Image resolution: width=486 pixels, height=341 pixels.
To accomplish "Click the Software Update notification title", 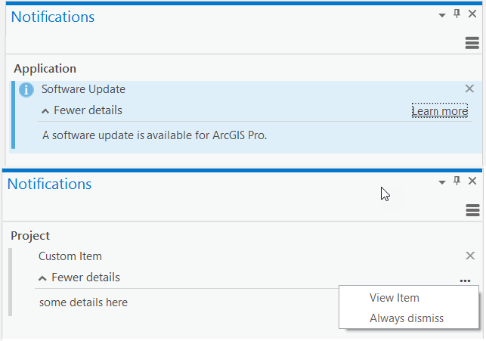I will click(x=83, y=89).
